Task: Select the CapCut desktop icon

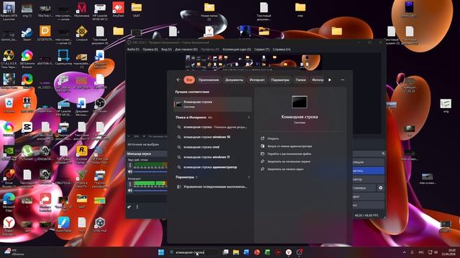Action: (27, 129)
